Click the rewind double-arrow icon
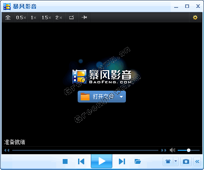 [x=7, y=150]
